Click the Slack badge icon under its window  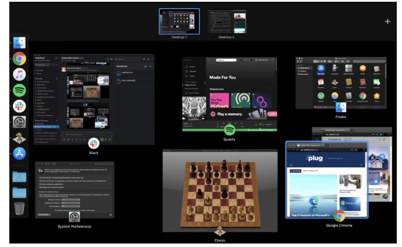[94, 143]
